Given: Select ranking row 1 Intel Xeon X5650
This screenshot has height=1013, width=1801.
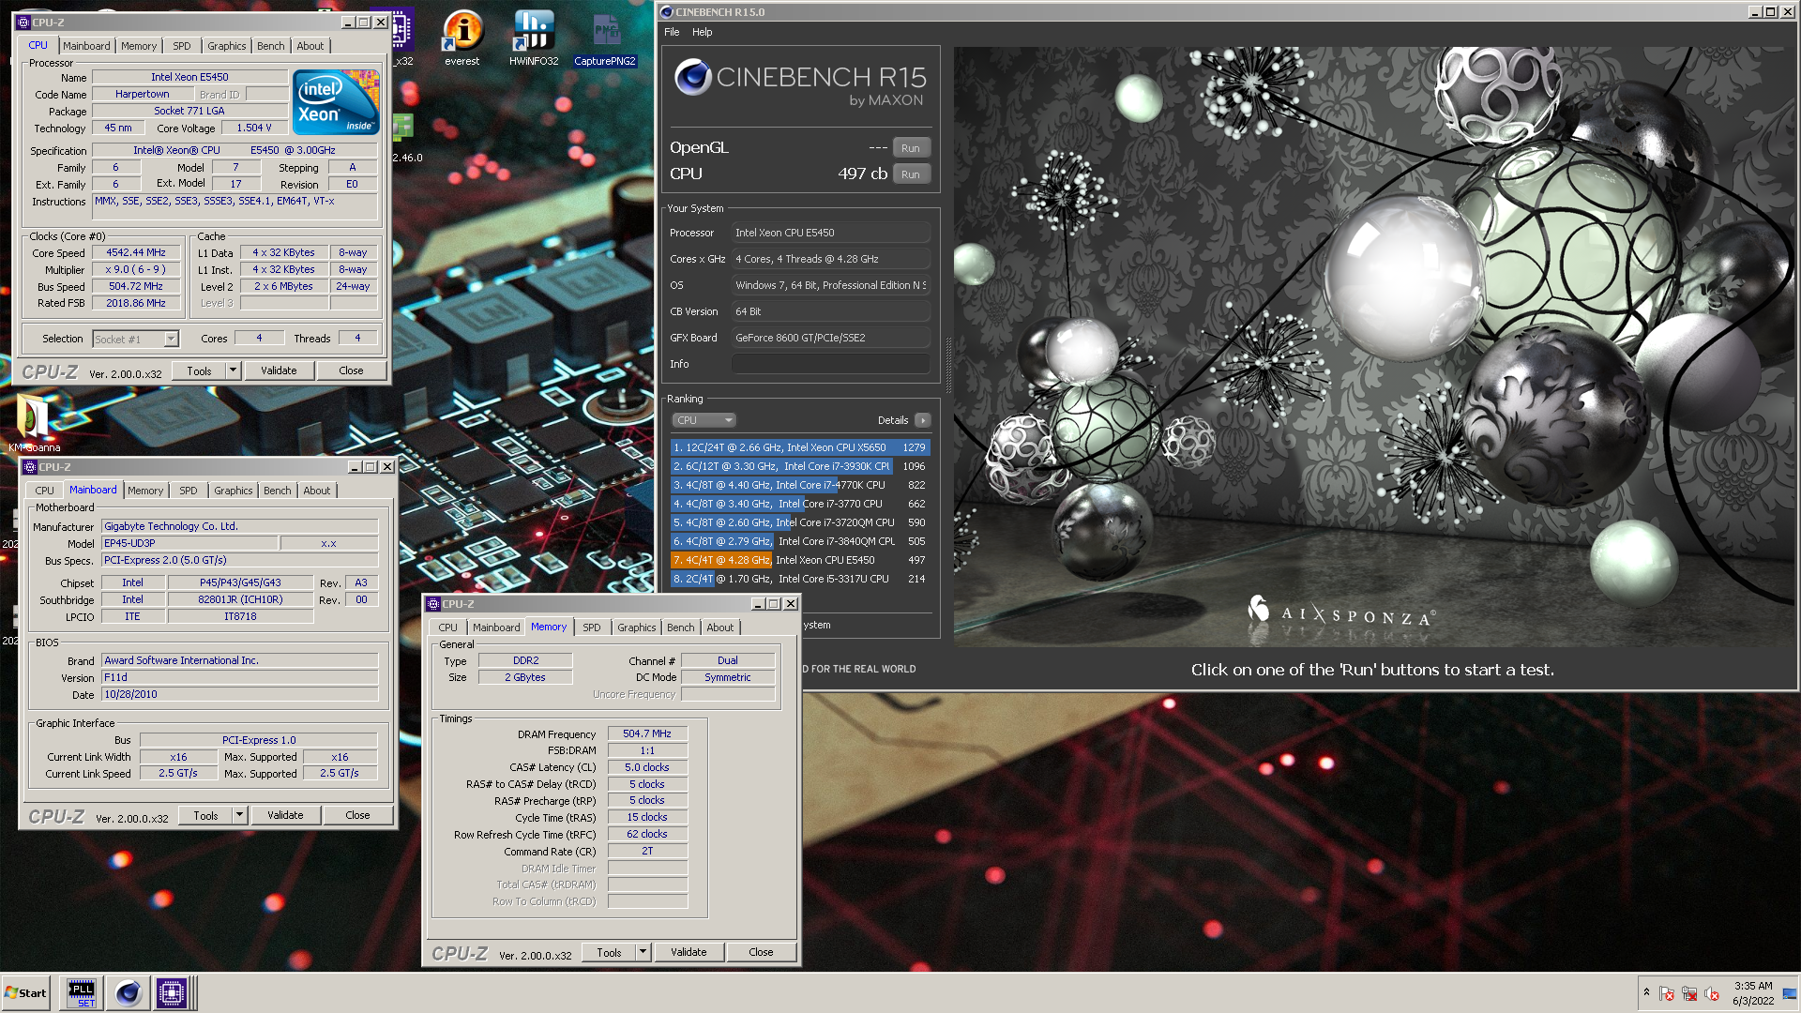Looking at the screenshot, I should coord(800,447).
